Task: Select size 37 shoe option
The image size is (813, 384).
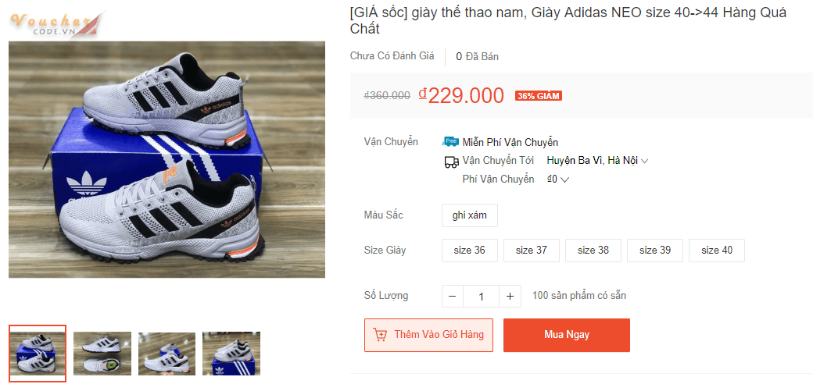Action: click(531, 251)
